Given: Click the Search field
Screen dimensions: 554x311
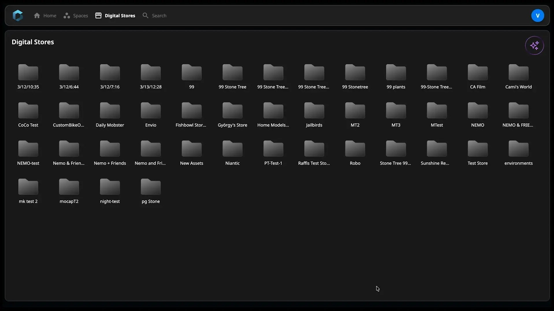Looking at the screenshot, I should tap(159, 16).
